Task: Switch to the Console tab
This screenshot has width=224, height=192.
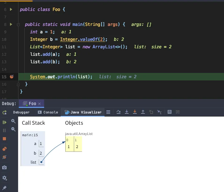Action: click(48, 112)
